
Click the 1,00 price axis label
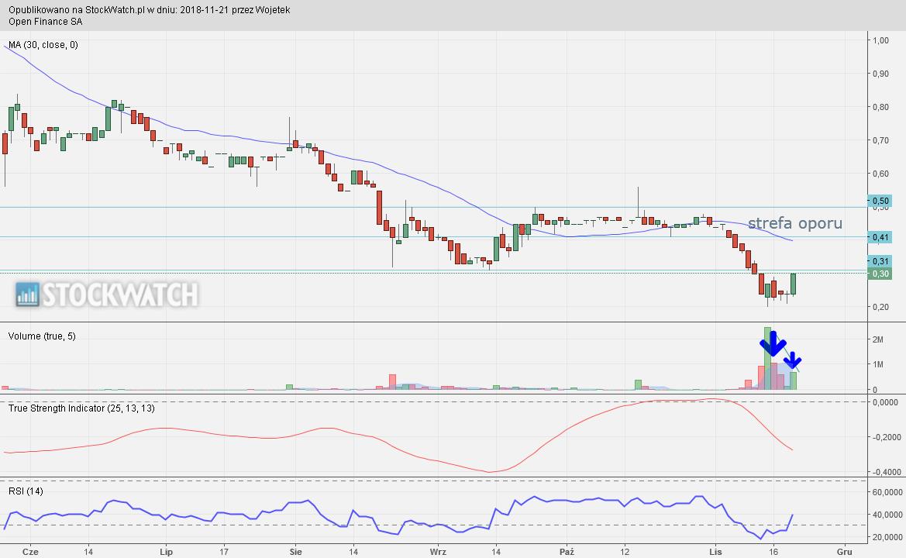880,40
